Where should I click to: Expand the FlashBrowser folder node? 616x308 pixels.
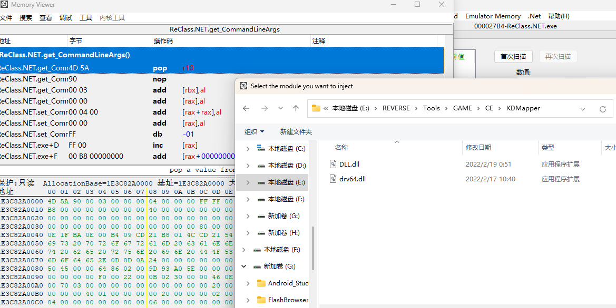(248, 300)
